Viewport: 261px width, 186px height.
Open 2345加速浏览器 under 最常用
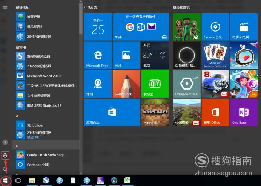45,66
